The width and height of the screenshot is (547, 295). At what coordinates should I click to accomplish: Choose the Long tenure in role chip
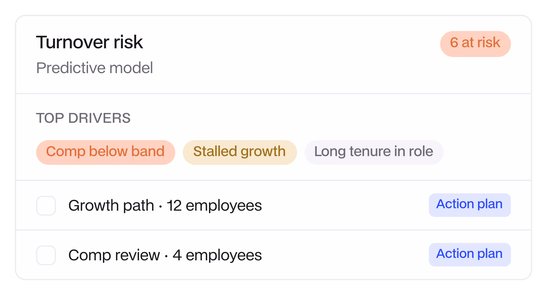[374, 152]
